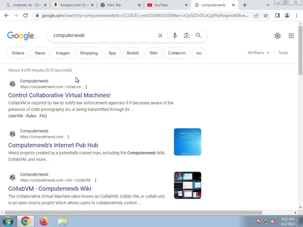Start a voice search

[175, 35]
